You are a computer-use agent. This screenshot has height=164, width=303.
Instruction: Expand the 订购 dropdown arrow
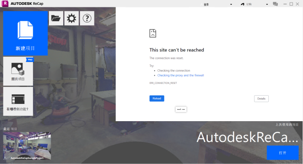[267, 4]
